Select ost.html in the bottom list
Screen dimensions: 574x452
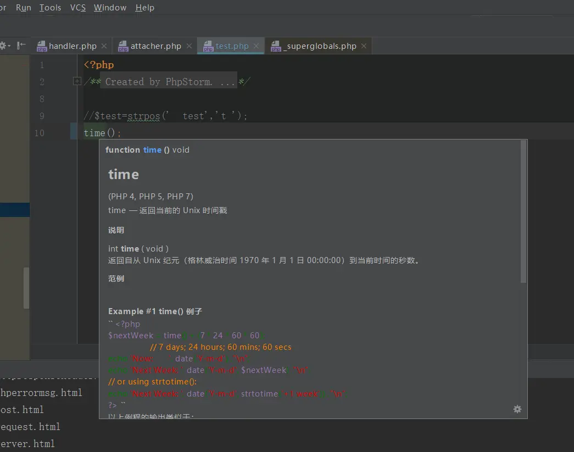click(22, 410)
